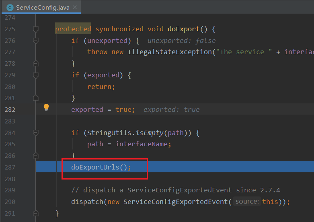This screenshot has height=222, width=314.
Task: Click 'path' variable assigned on line 285
Action: click(95, 144)
